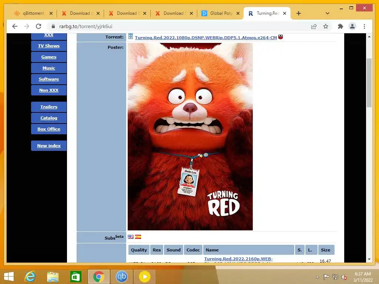The height and width of the screenshot is (284, 379).
Task: Click the Quality column header
Action: pyautogui.click(x=139, y=250)
